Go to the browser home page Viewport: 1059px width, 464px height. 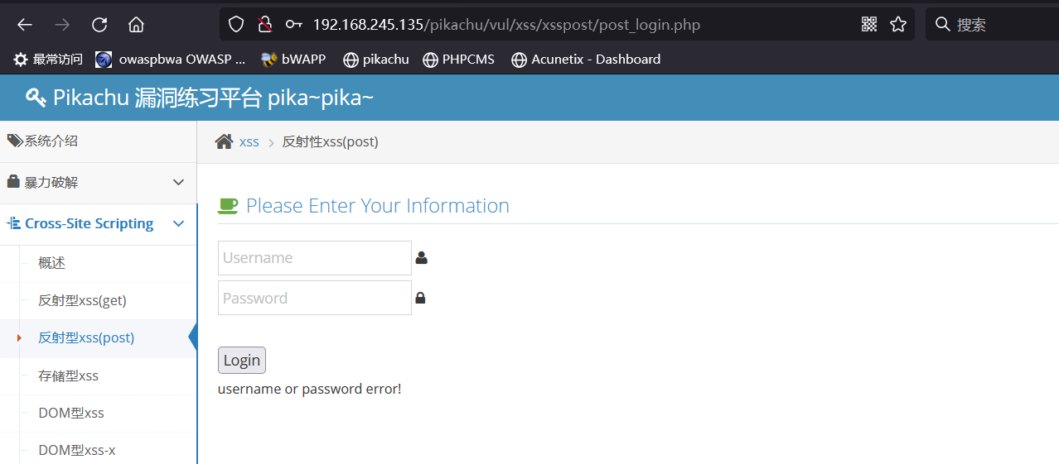pyautogui.click(x=136, y=25)
